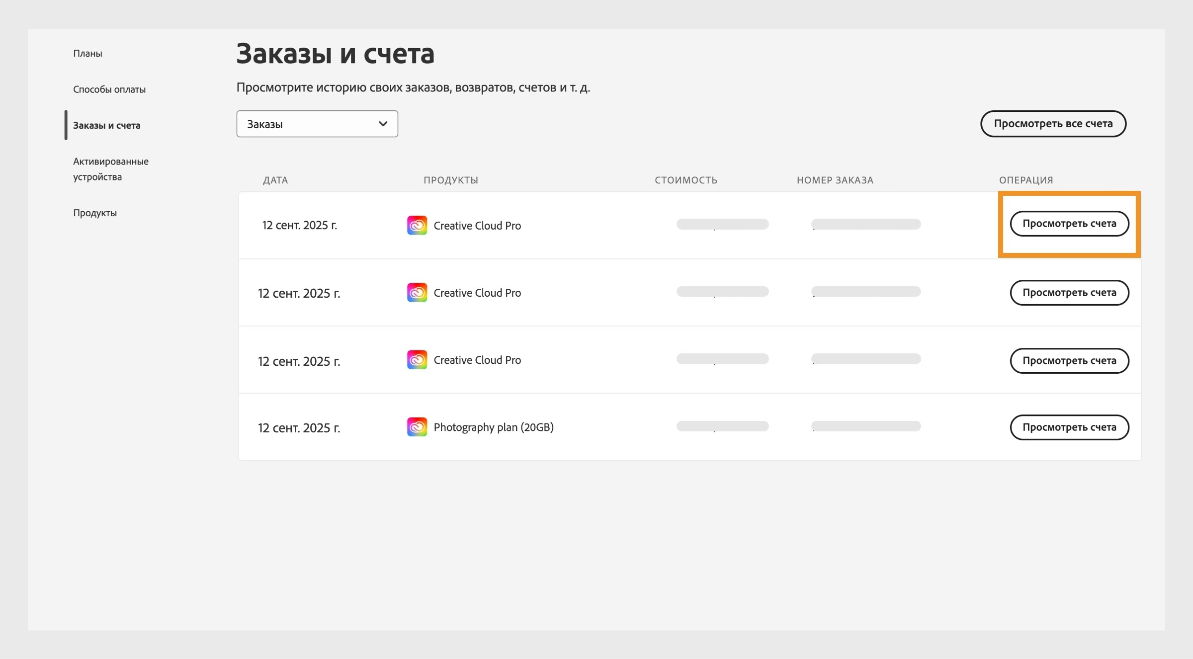View invoices for the third Creative Cloud Pro order
This screenshot has height=659, width=1193.
point(1069,360)
